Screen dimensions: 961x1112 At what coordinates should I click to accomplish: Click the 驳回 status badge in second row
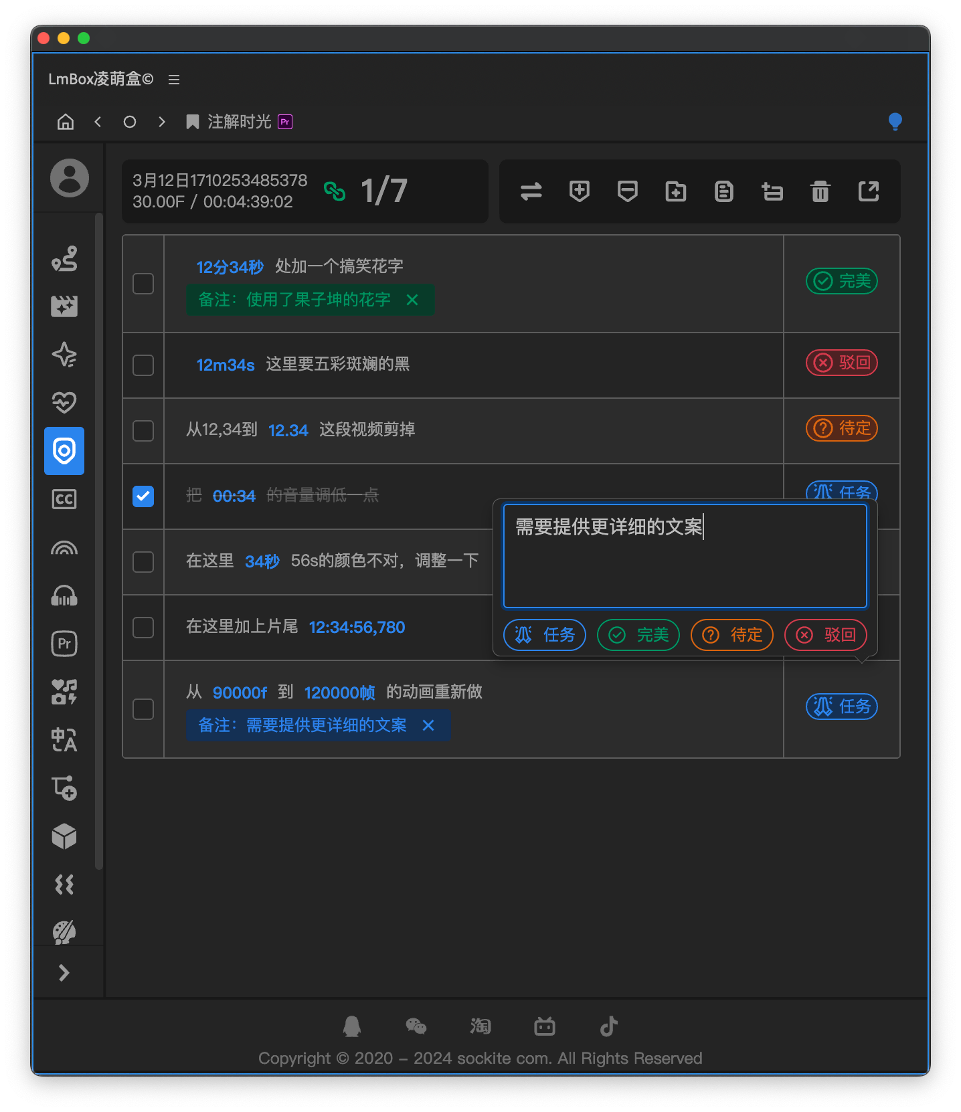(x=842, y=363)
